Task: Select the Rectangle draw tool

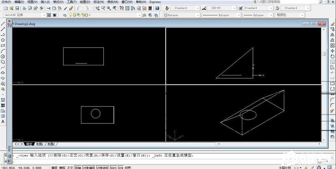Action: pyautogui.click(x=3, y=45)
